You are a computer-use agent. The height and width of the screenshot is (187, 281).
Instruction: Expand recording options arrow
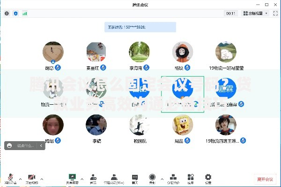coord(162,179)
